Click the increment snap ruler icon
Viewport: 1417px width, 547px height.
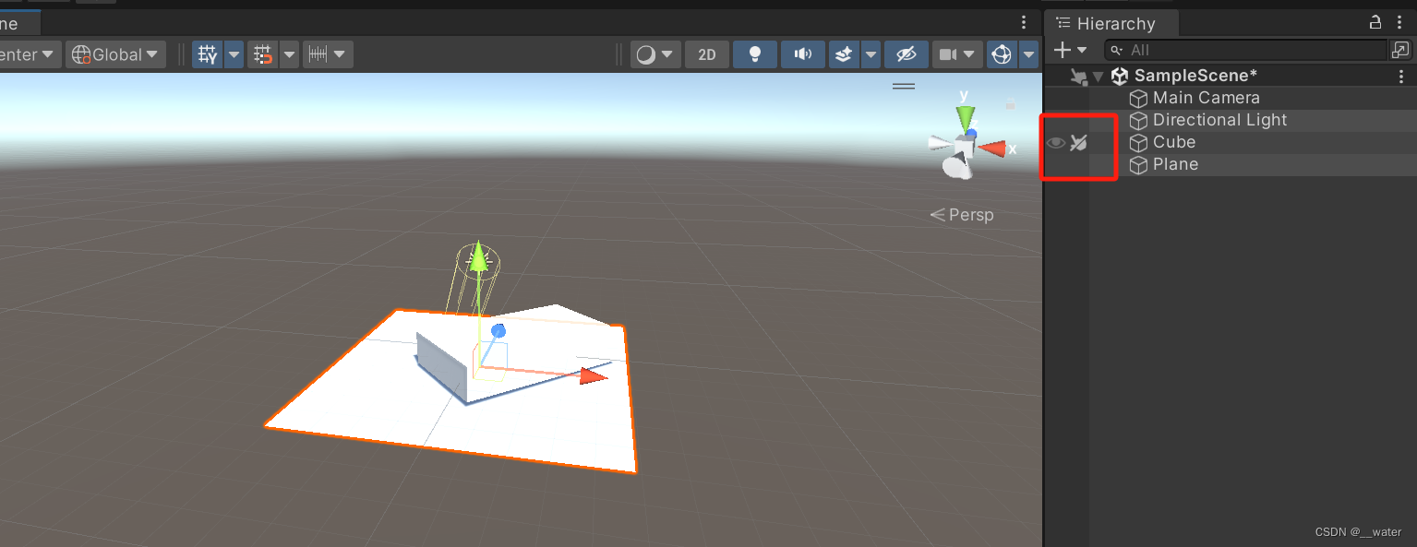coord(320,54)
